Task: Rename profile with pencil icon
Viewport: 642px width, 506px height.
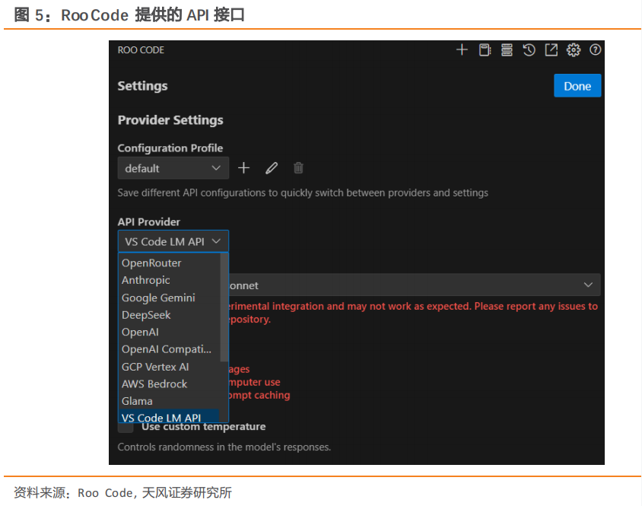Action: point(271,168)
